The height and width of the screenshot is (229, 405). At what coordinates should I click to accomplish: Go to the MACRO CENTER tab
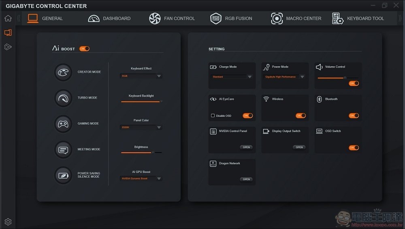coord(296,18)
